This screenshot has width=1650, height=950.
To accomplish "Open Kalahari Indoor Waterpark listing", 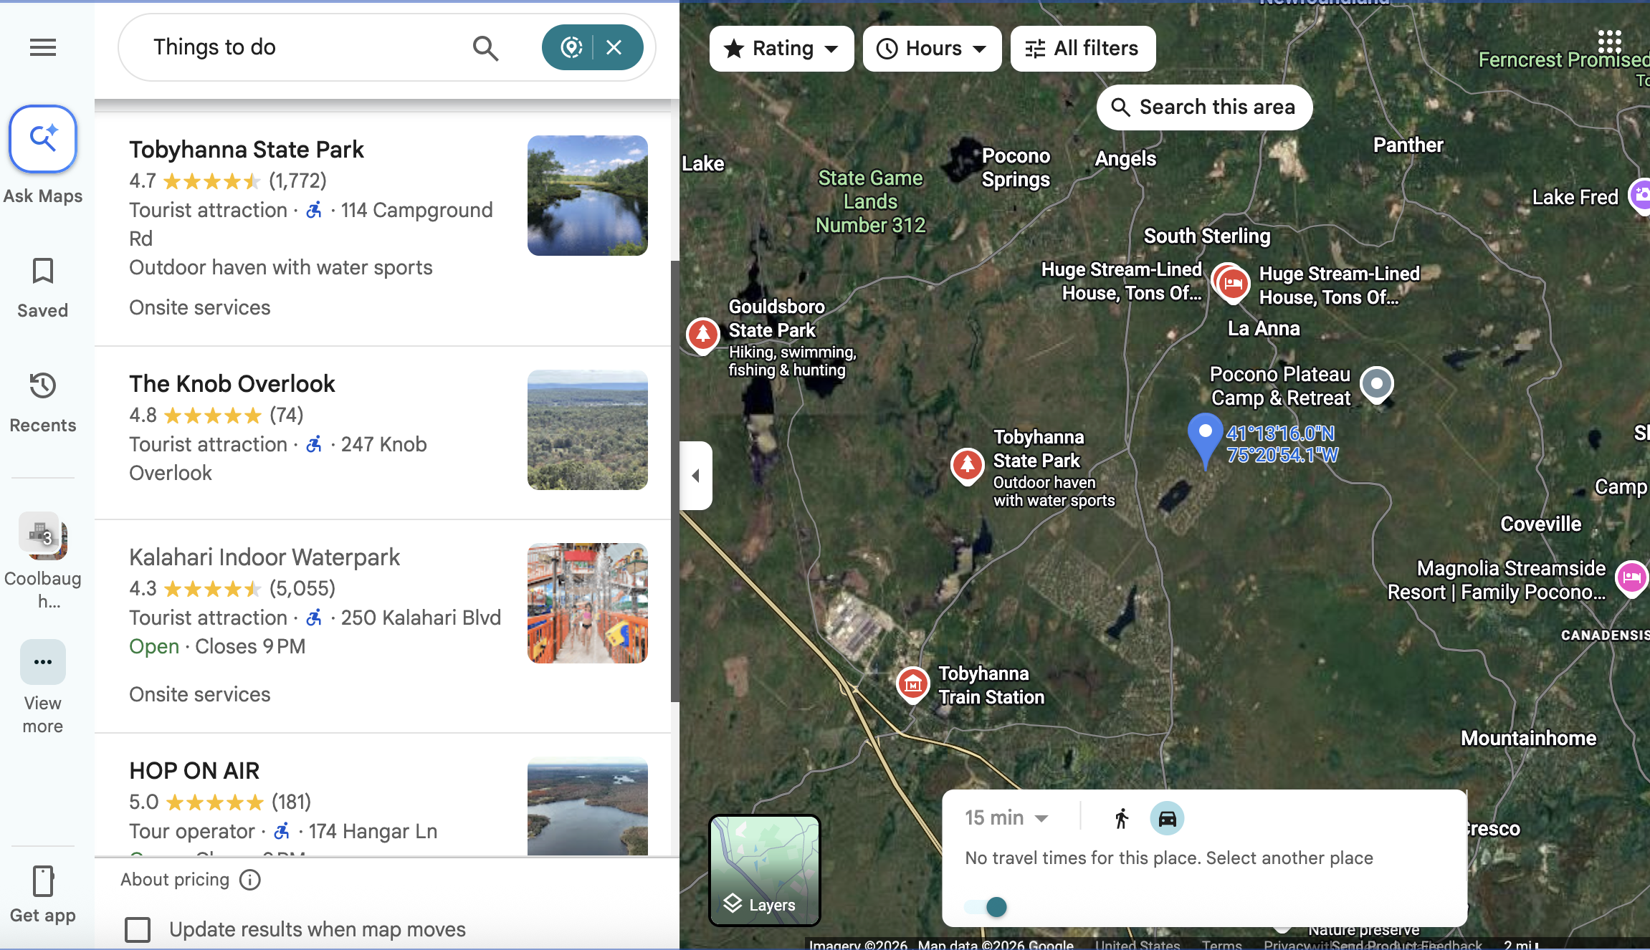I will click(x=383, y=626).
